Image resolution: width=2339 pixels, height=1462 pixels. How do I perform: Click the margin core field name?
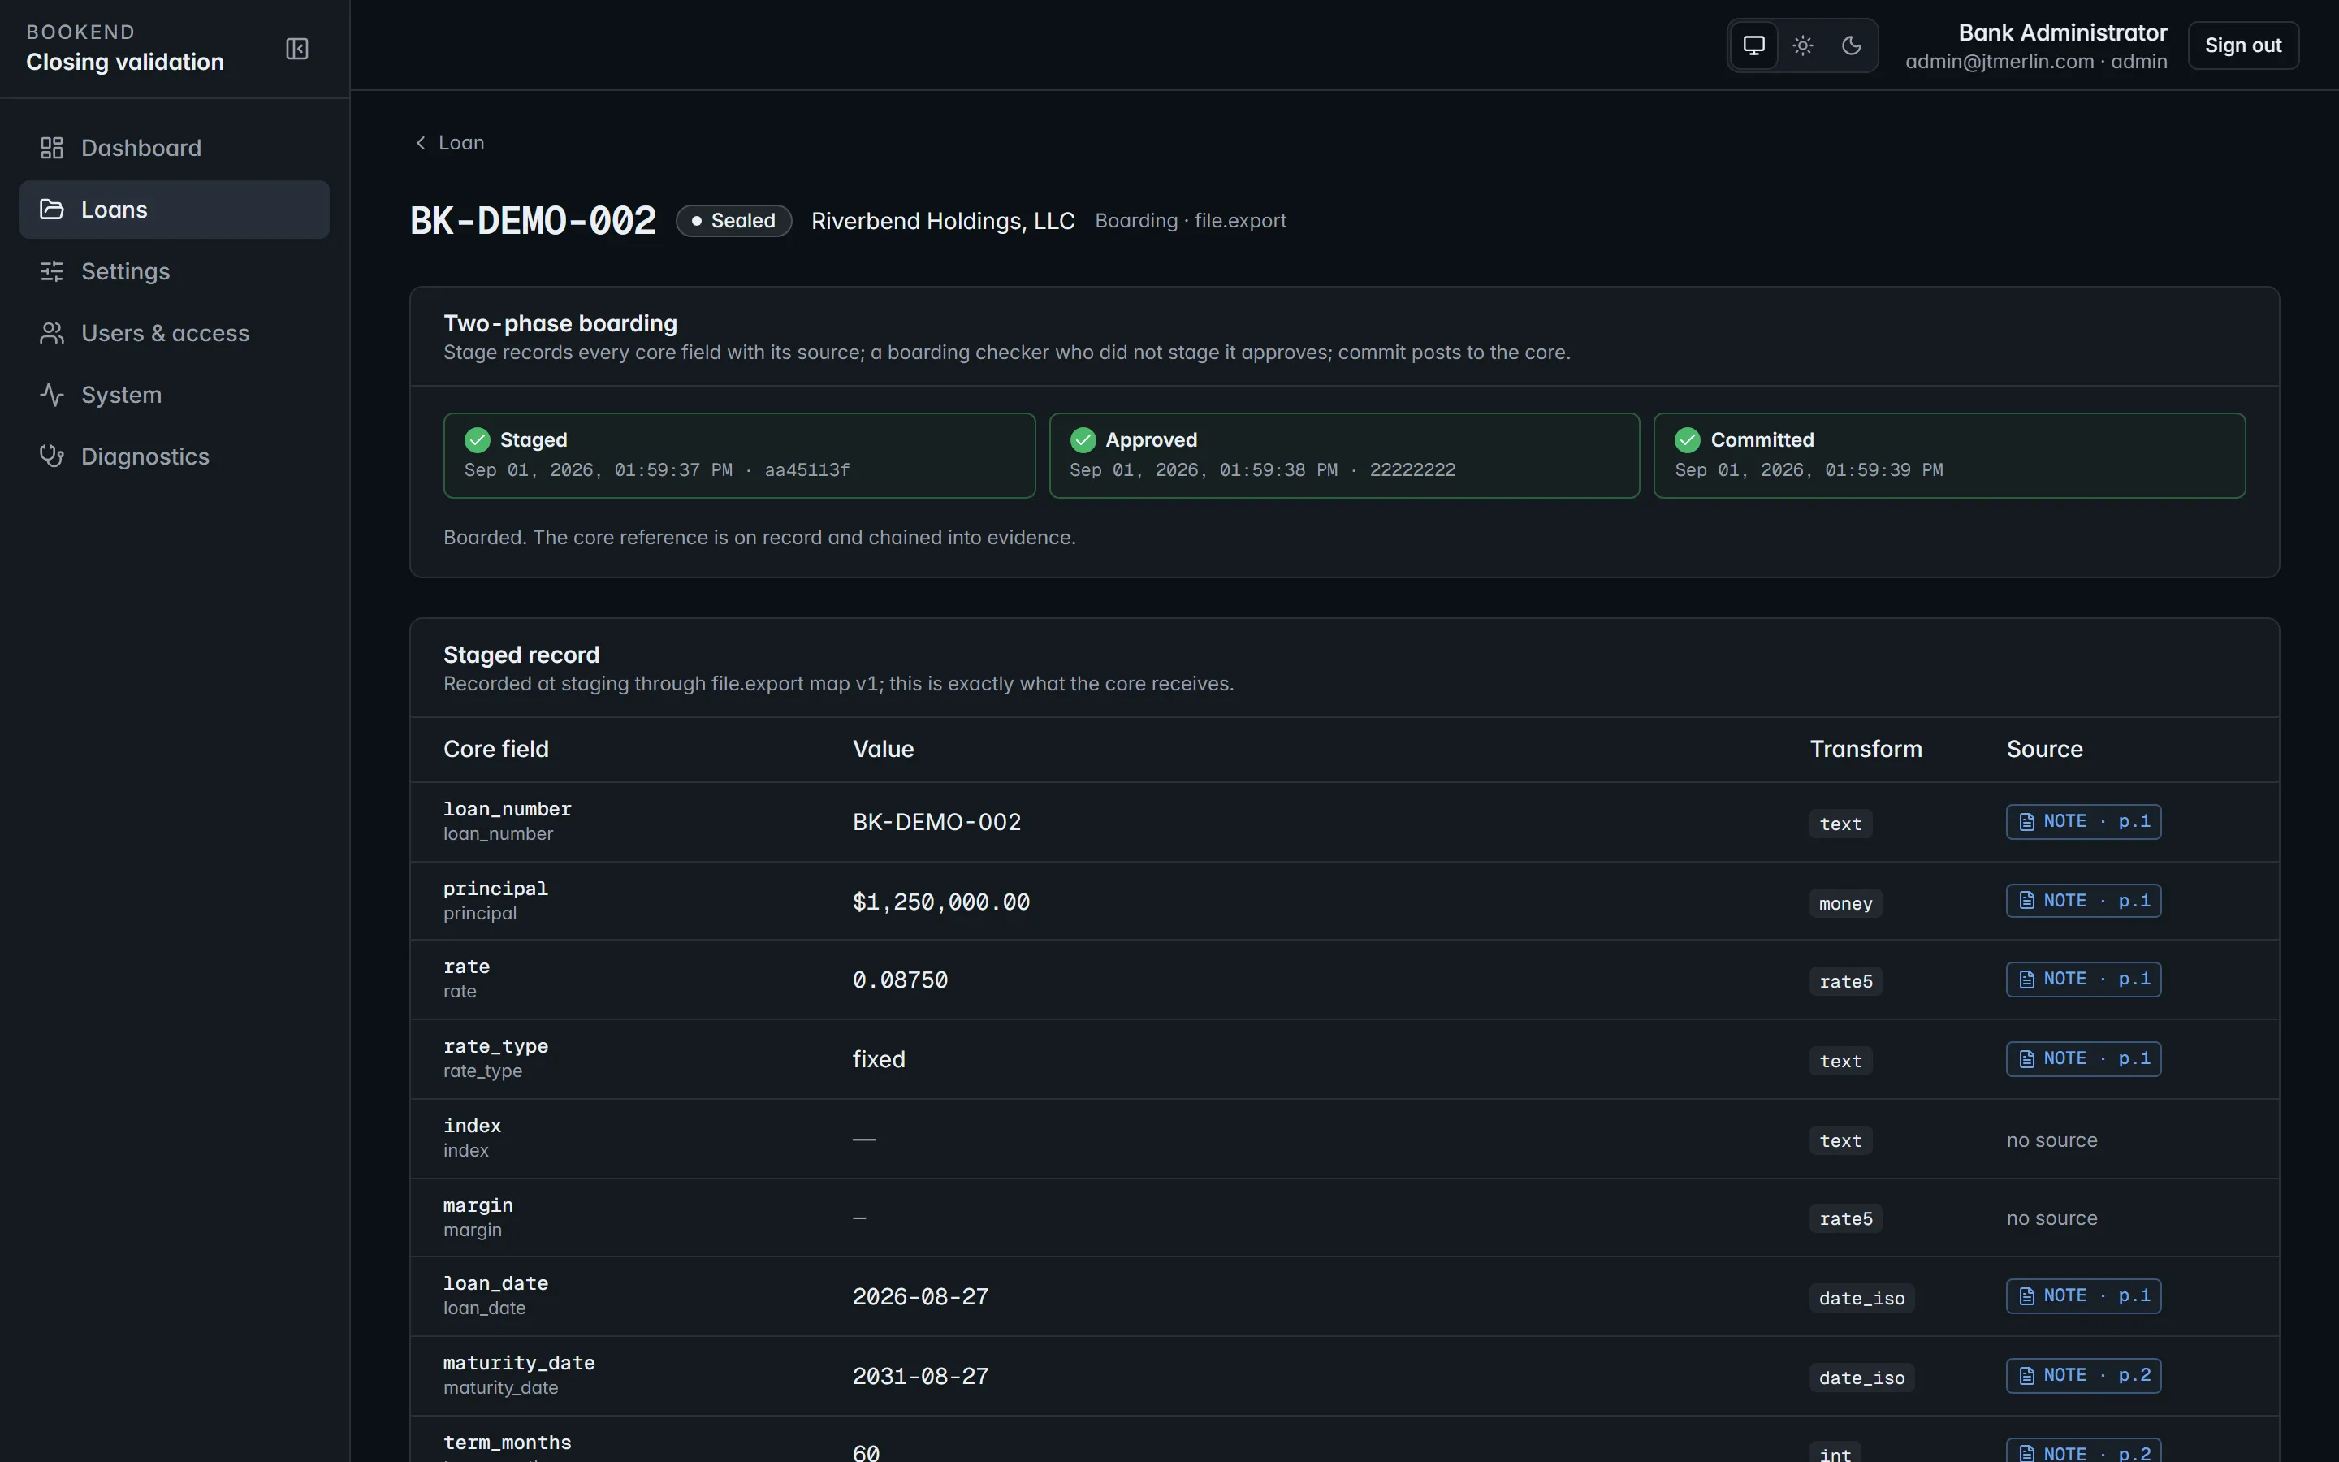pos(478,1206)
